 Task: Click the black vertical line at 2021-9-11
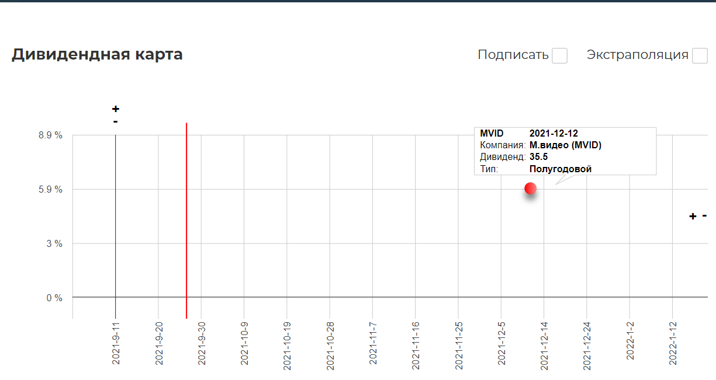(116, 226)
